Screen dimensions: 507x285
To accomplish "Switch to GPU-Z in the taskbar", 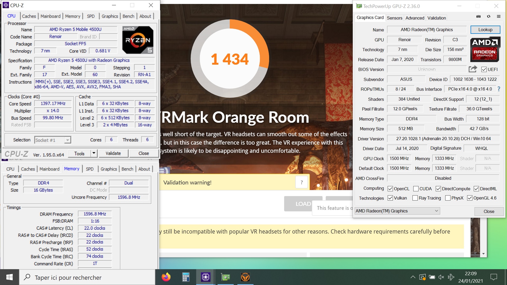I will click(225, 277).
